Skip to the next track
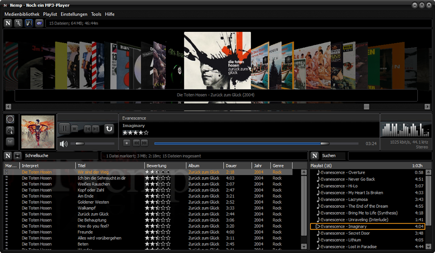Viewport: 435px width, 253px height. point(96,129)
